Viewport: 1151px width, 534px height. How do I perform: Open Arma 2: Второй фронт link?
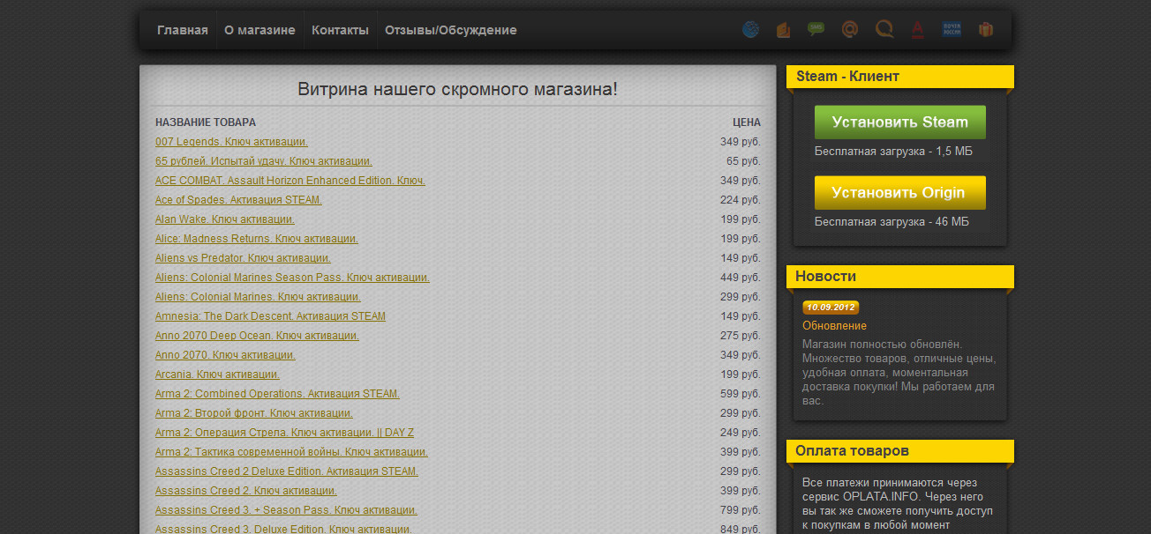[x=254, y=413]
